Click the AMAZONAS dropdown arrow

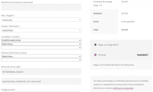pyautogui.click(x=80, y=30)
